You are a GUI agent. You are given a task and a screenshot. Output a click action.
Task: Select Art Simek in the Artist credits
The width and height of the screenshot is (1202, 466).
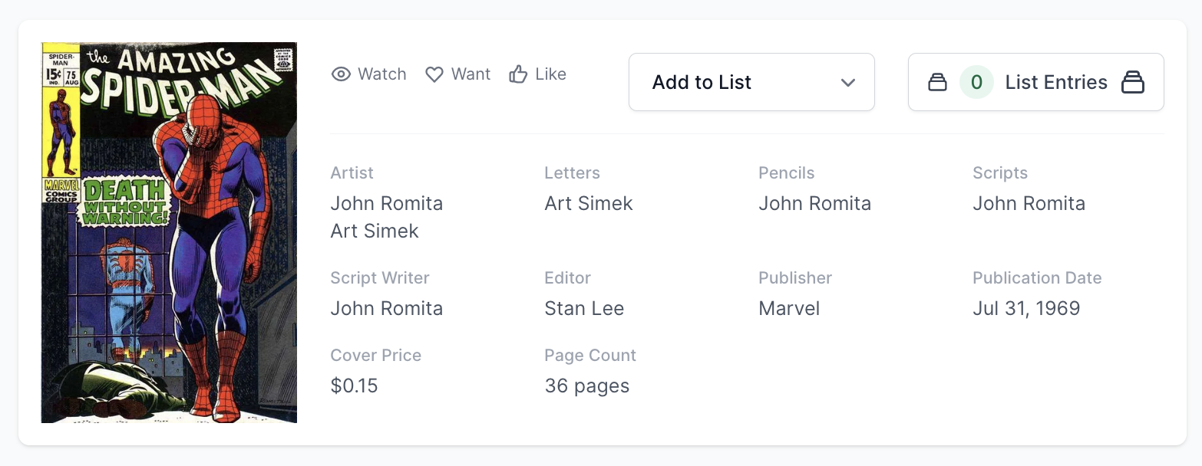[375, 231]
